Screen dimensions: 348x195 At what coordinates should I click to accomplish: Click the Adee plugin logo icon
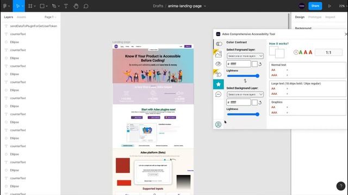coord(218,34)
